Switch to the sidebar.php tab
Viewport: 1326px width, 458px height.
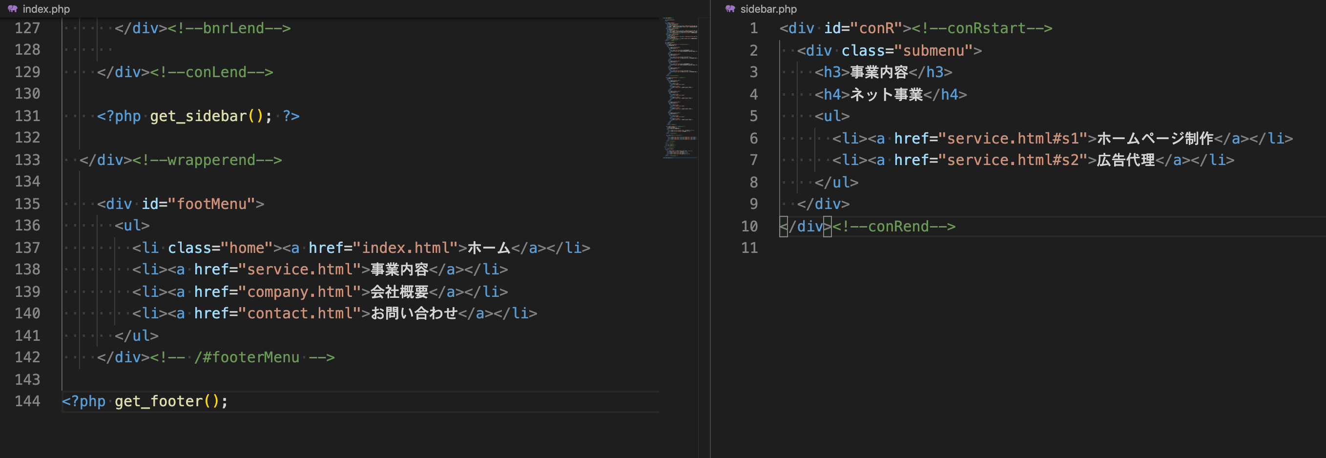tap(768, 9)
